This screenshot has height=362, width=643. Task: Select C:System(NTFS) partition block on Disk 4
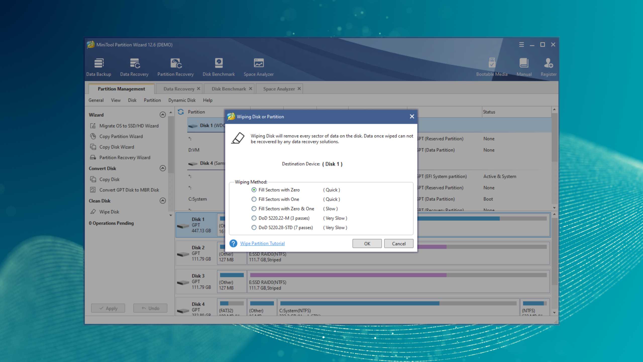[x=398, y=307]
